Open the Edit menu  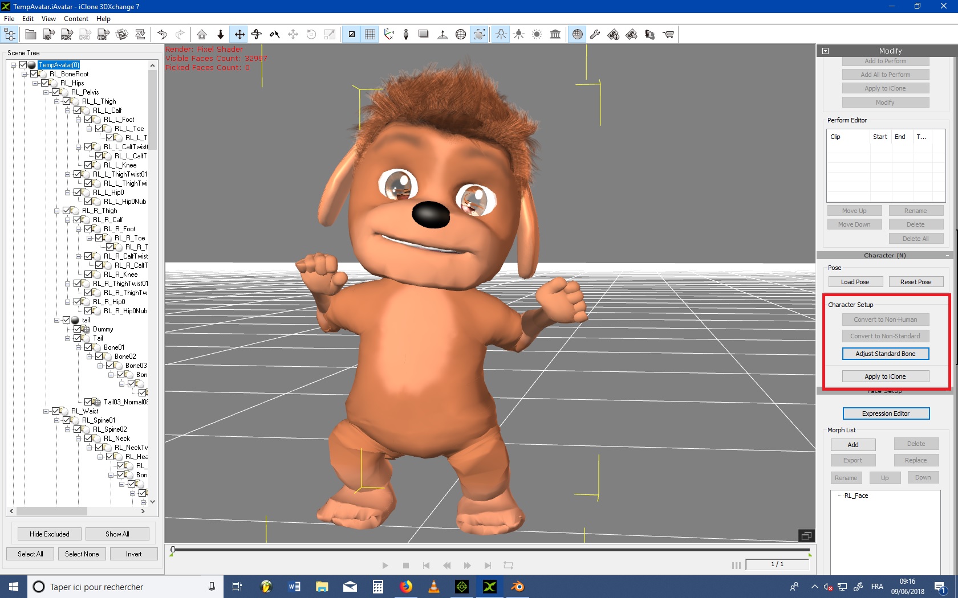coord(28,19)
